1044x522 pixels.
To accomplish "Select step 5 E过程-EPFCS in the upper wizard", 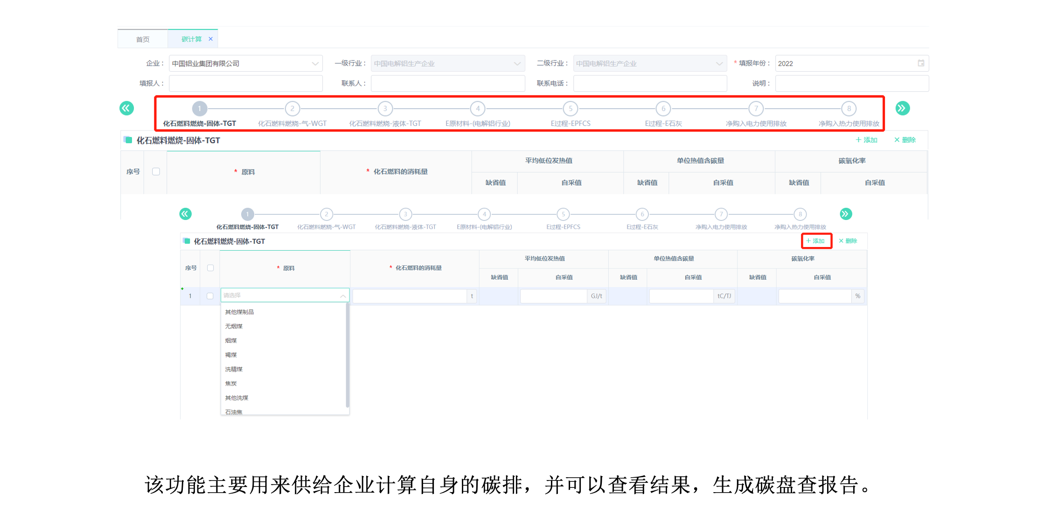I will 571,109.
